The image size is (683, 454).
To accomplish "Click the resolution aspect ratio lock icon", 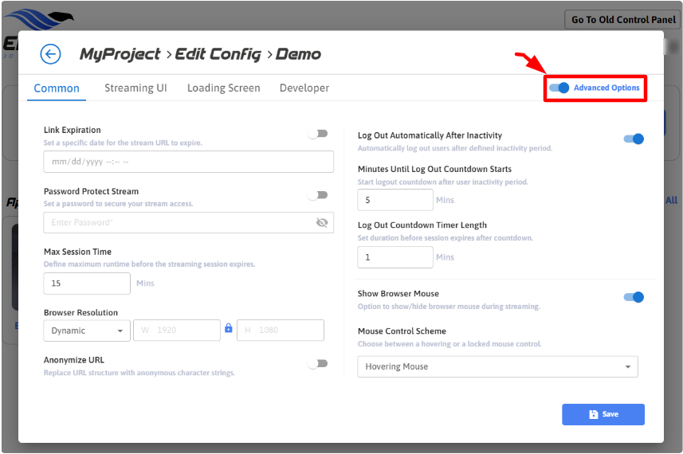I will (x=229, y=328).
